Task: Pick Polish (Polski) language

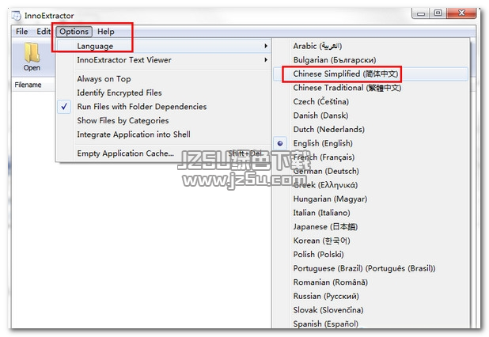Action: point(370,255)
